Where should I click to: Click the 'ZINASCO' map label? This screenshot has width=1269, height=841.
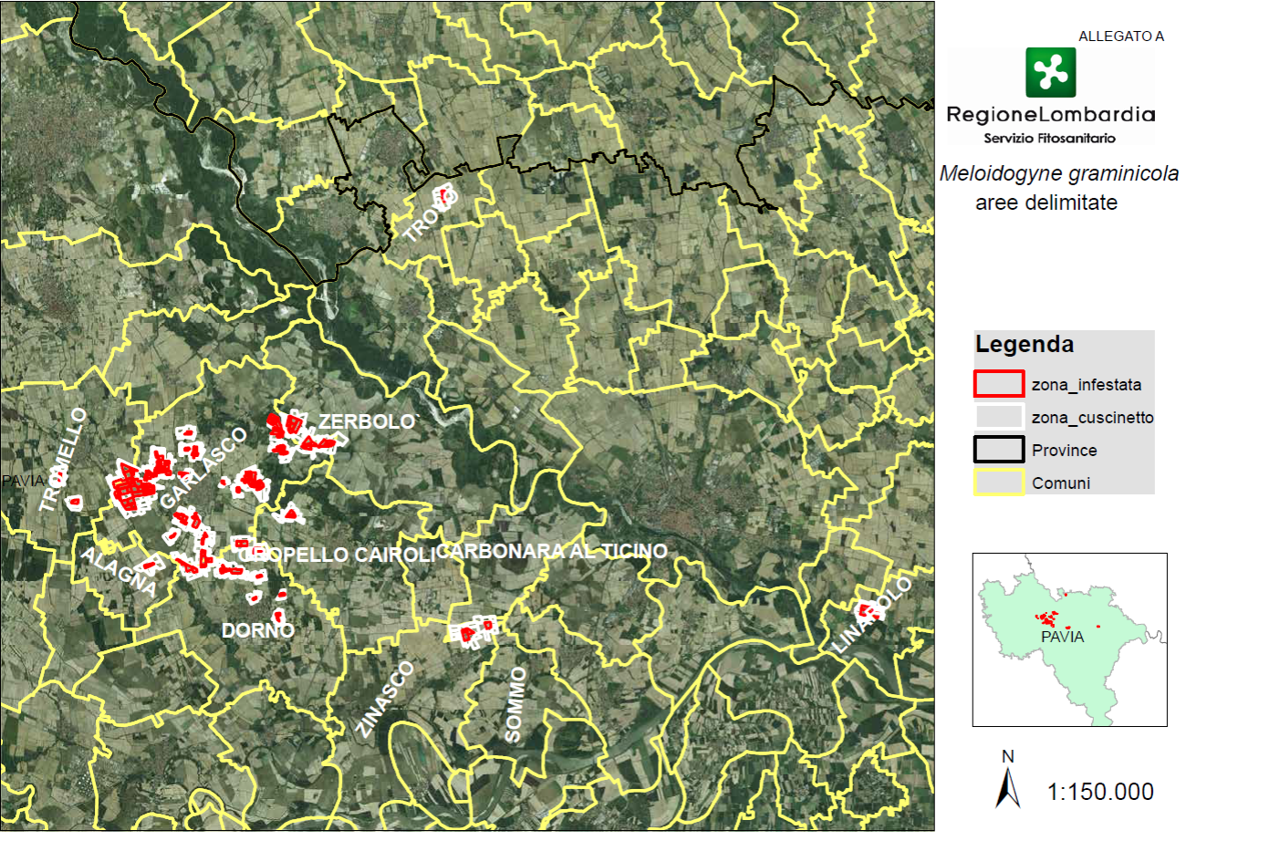click(x=385, y=699)
